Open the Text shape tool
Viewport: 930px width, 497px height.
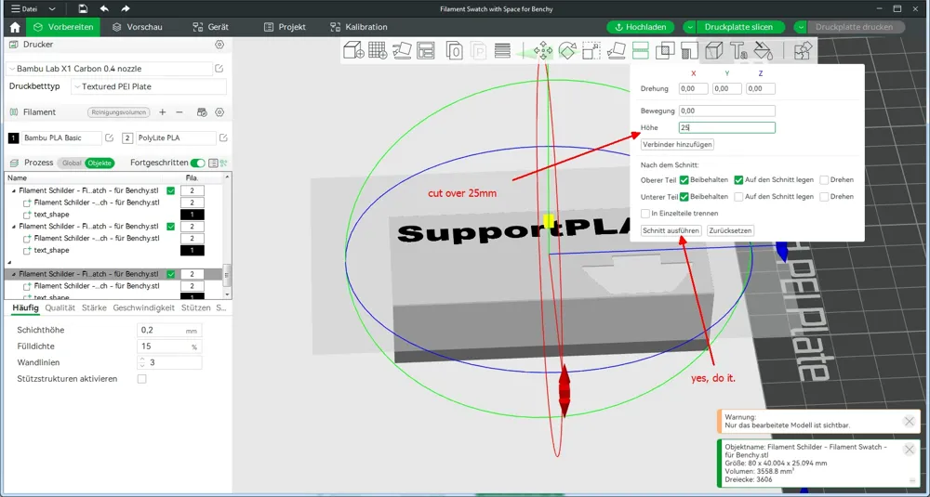(738, 51)
